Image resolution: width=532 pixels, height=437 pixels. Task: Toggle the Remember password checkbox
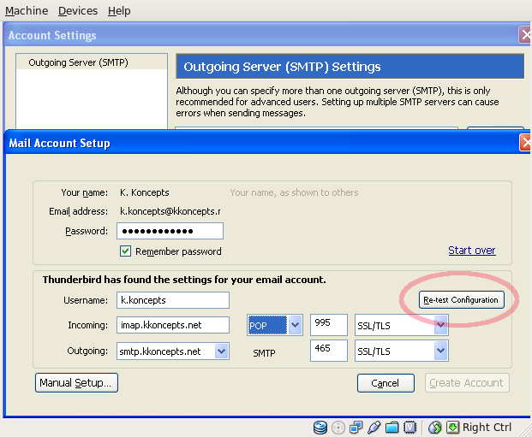coord(126,251)
